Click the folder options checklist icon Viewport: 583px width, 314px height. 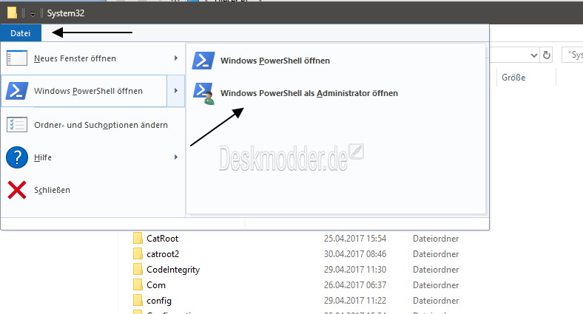click(x=17, y=125)
